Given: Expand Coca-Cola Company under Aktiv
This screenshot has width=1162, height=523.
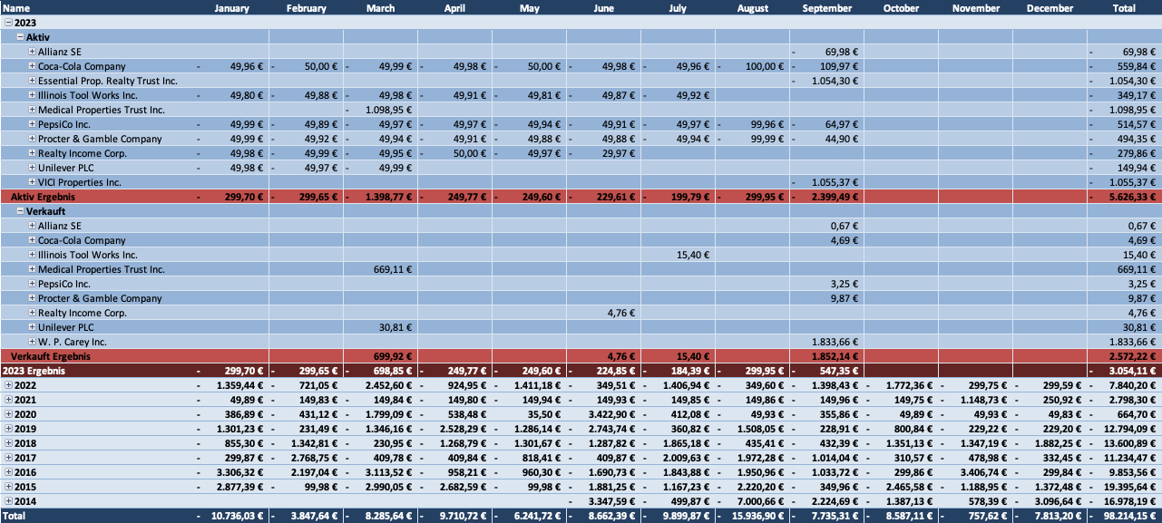Looking at the screenshot, I should [32, 66].
